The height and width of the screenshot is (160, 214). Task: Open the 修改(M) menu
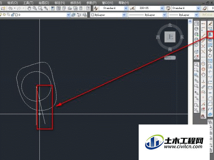coord(76,3)
